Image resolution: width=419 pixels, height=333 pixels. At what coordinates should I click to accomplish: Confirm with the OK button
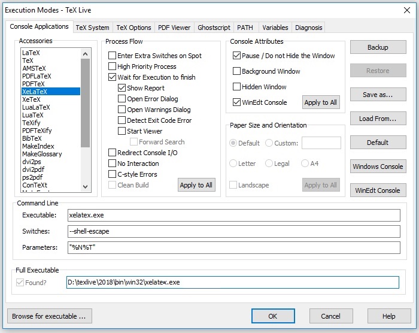[x=273, y=316]
